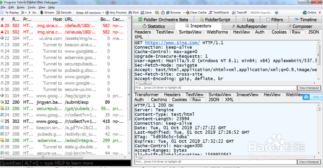Click request View in Notepad button
The height and width of the screenshot is (168, 323).
point(309,88)
